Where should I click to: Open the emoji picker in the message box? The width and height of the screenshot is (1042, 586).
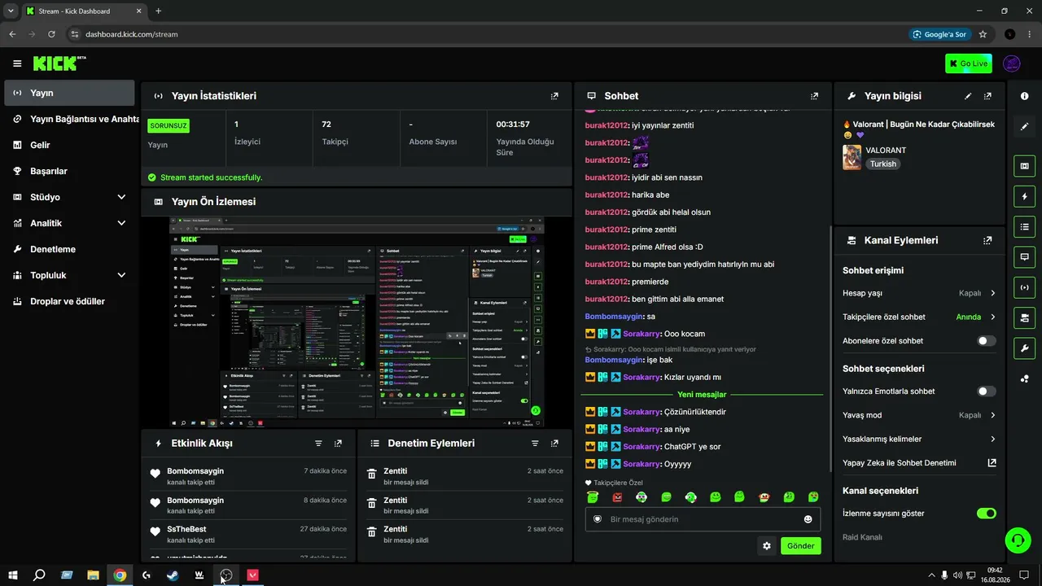click(x=808, y=519)
